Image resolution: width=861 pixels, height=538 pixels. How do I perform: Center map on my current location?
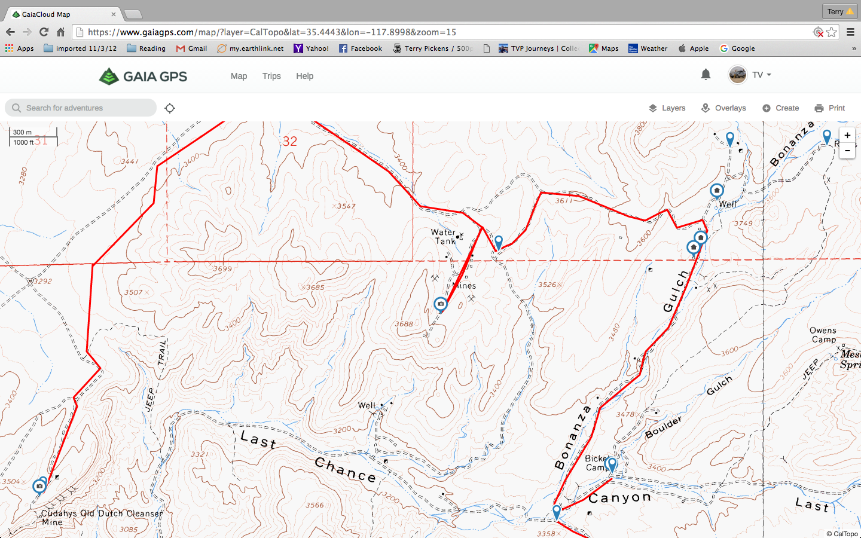click(x=170, y=108)
